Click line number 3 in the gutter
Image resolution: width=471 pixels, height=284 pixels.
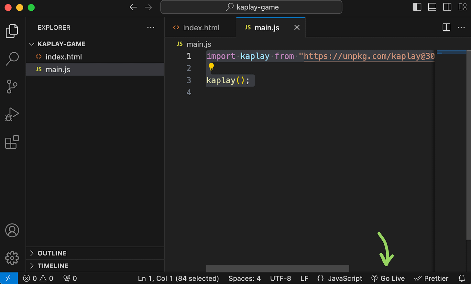point(189,80)
